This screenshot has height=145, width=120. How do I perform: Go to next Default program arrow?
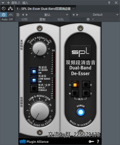pyautogui.click(x=77, y=15)
